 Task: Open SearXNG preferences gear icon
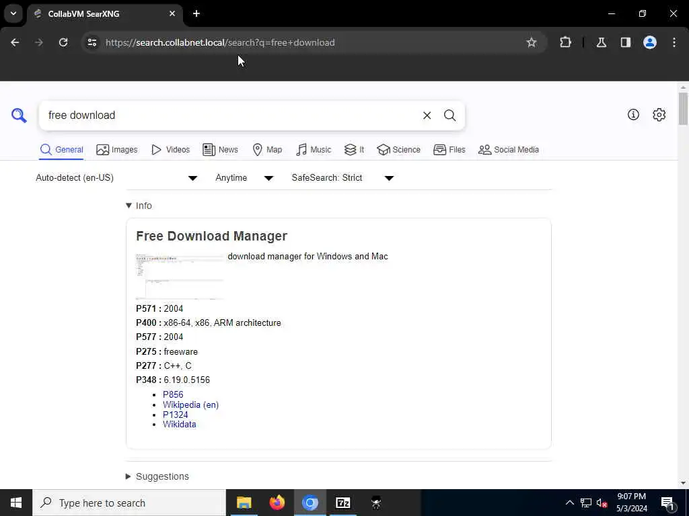click(659, 114)
